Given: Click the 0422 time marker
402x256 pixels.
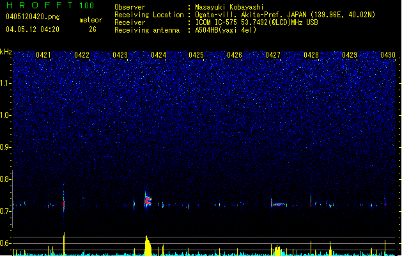Looking at the screenshot, I should coord(82,55).
